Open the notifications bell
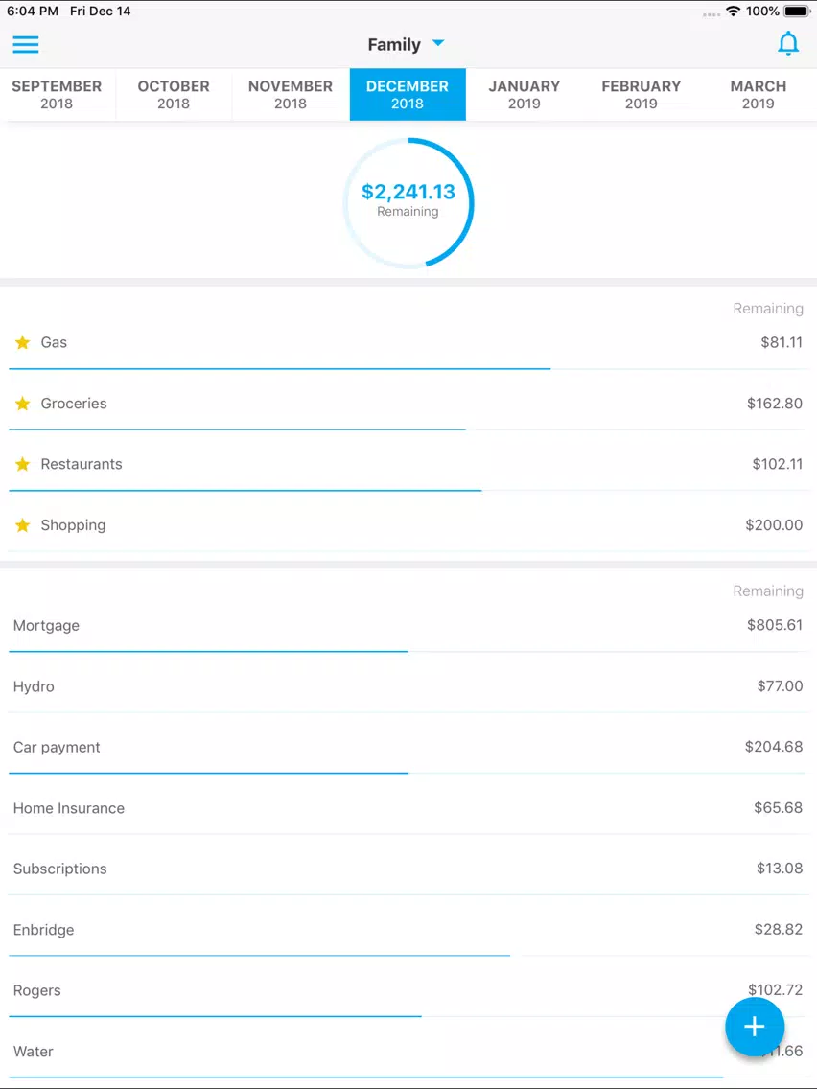Image resolution: width=817 pixels, height=1089 pixels. pyautogui.click(x=787, y=44)
